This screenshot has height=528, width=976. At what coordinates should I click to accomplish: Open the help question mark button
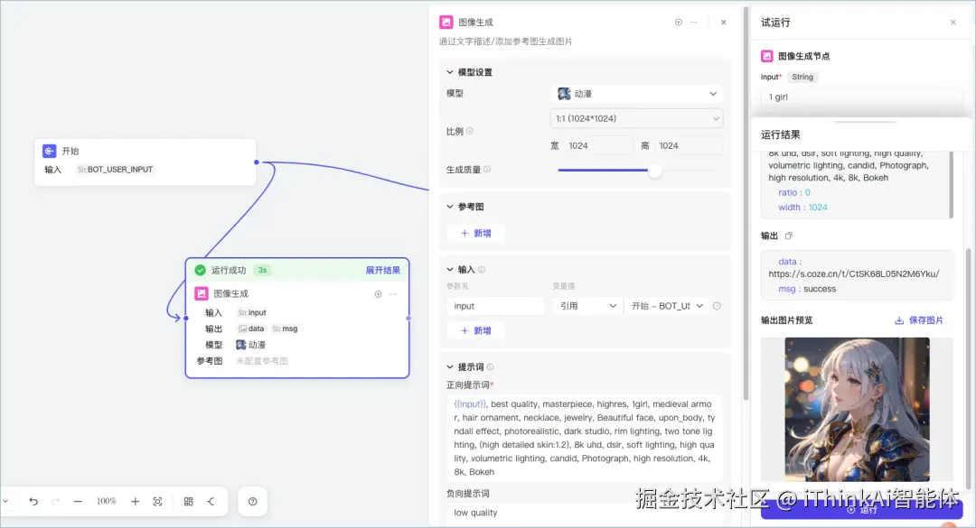coord(253,501)
